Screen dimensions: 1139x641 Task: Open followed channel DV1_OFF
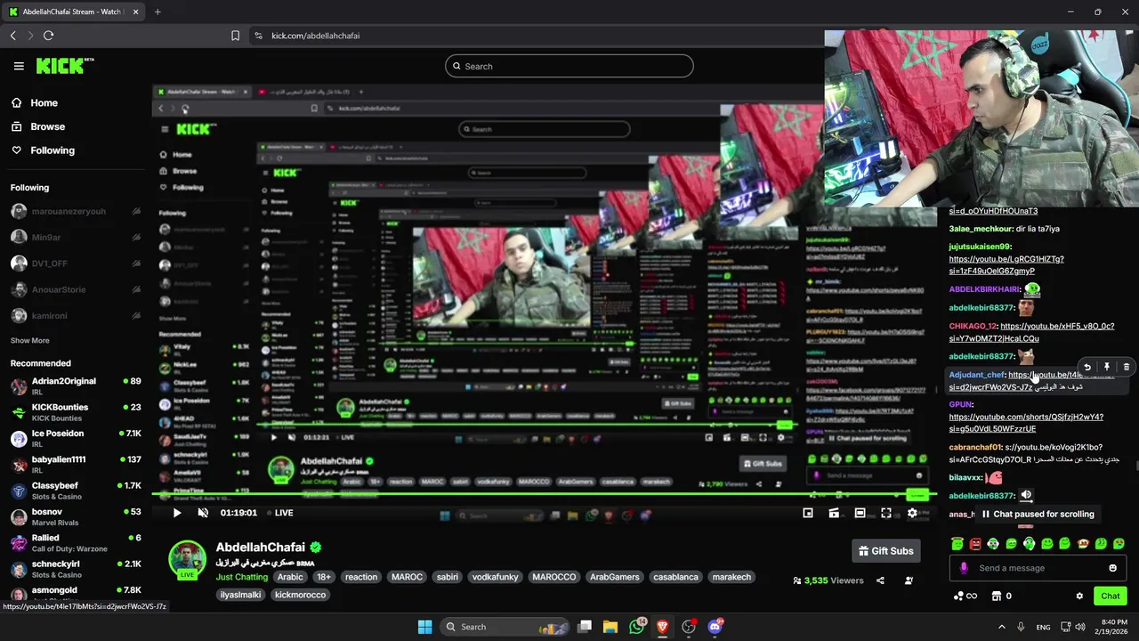pos(75,264)
